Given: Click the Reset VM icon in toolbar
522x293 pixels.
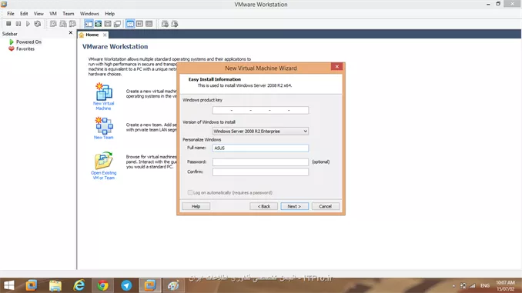Looking at the screenshot, I should pos(38,24).
